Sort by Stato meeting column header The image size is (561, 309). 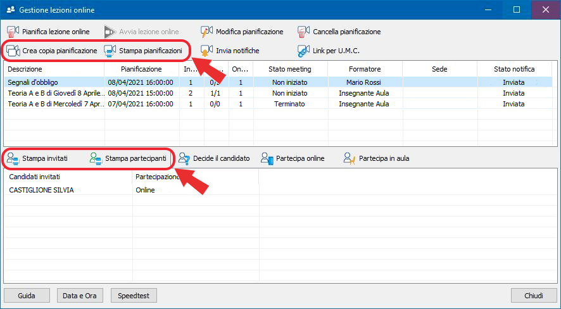[x=289, y=69]
